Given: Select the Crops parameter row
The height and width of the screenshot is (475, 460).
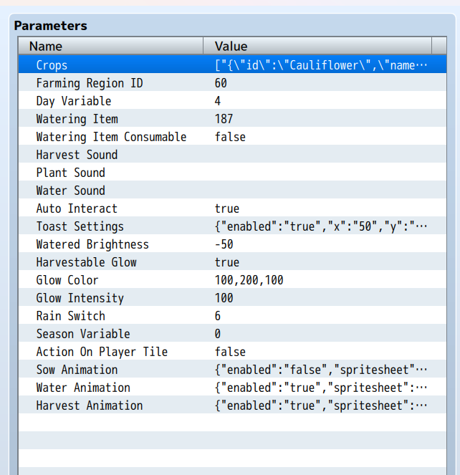Looking at the screenshot, I should (x=52, y=65).
